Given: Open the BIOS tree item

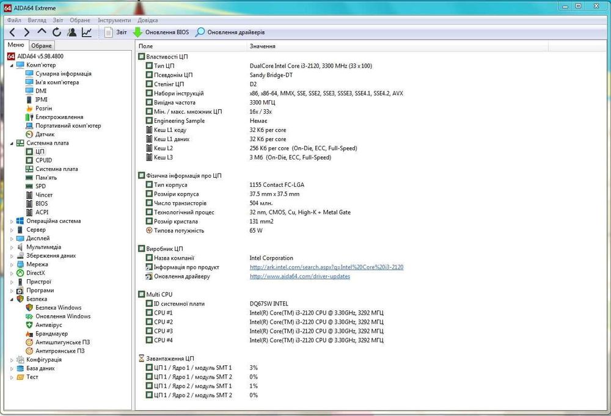Looking at the screenshot, I should click(42, 203).
